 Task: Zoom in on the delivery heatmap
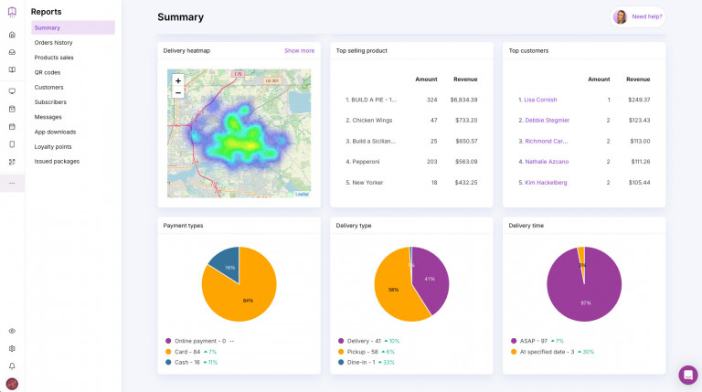pos(178,80)
